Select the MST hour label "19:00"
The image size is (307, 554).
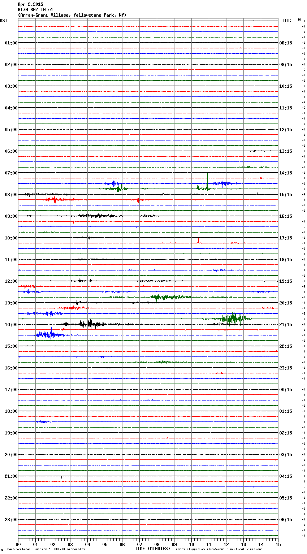point(11,433)
